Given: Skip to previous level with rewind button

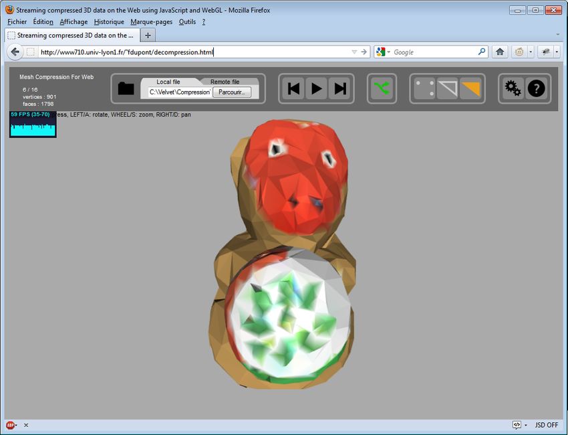Looking at the screenshot, I should pos(293,88).
